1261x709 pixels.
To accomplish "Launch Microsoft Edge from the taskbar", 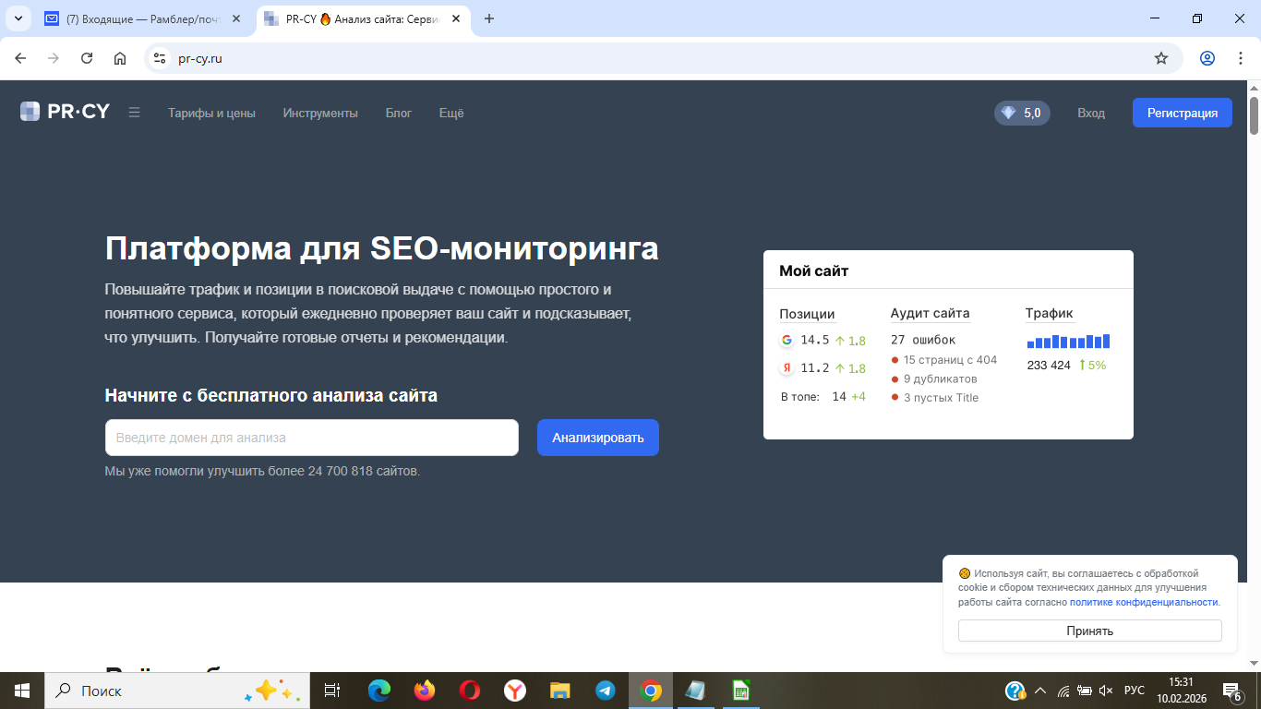I will (x=379, y=691).
